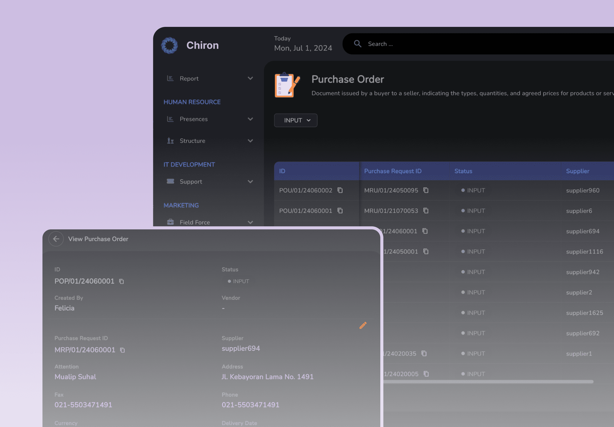Open the Support menu item
The width and height of the screenshot is (614, 427).
191,181
